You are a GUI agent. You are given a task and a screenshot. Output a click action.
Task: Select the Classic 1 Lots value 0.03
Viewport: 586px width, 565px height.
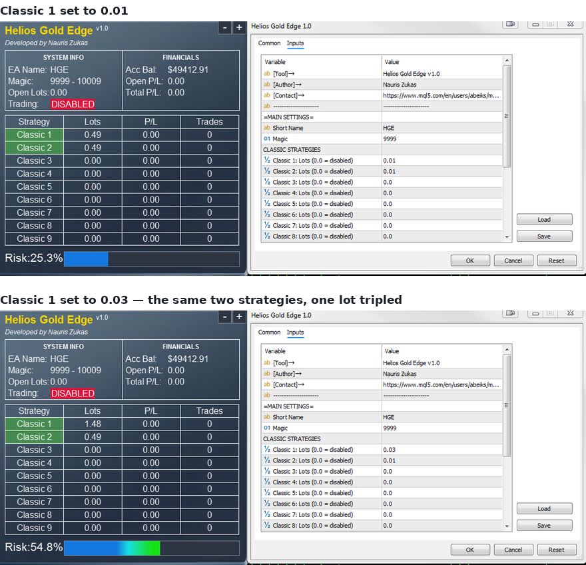coord(441,450)
